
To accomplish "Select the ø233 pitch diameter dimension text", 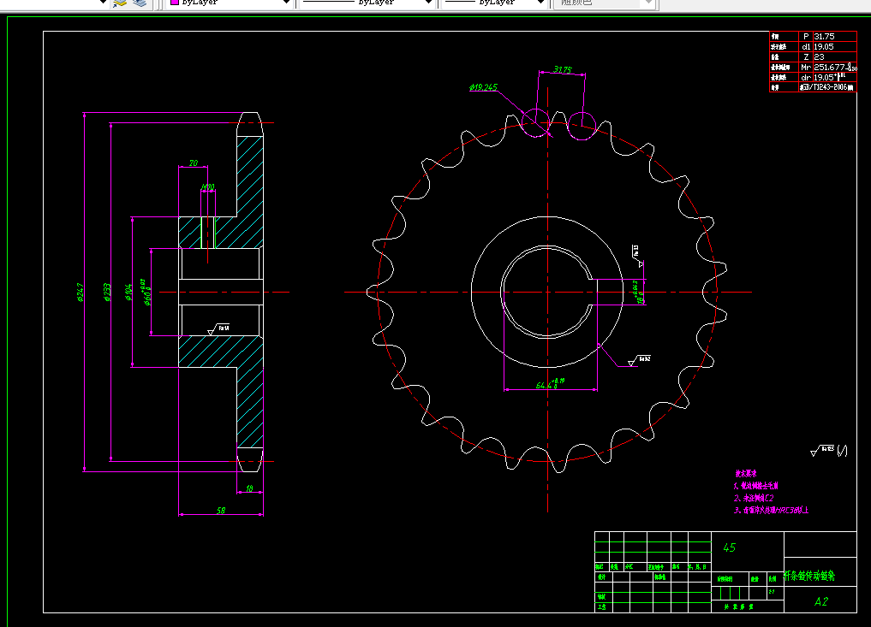I will 107,292.
